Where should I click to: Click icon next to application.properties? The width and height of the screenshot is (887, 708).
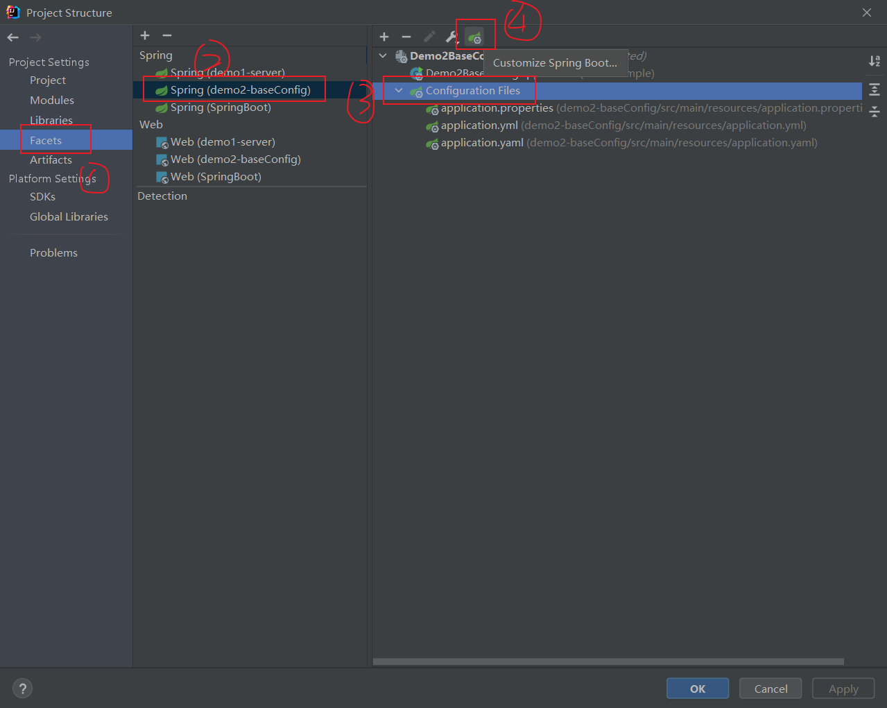click(432, 109)
